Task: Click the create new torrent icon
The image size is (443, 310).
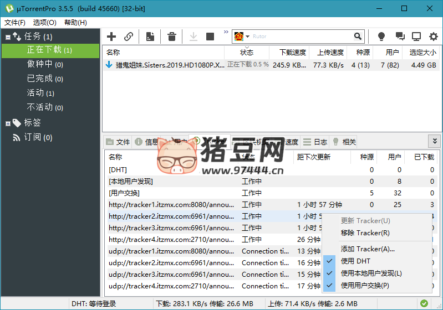Action: [150, 37]
